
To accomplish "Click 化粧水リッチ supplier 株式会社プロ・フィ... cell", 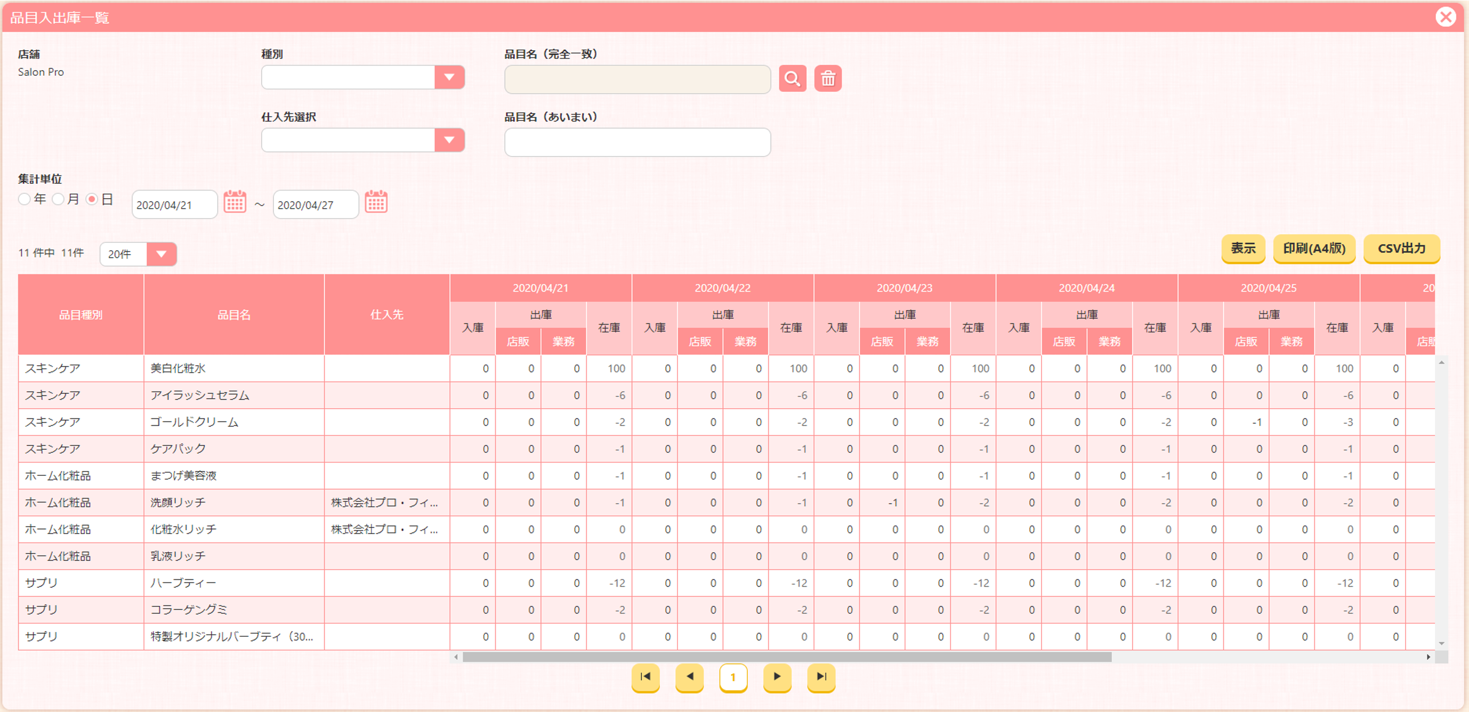I will [x=387, y=529].
